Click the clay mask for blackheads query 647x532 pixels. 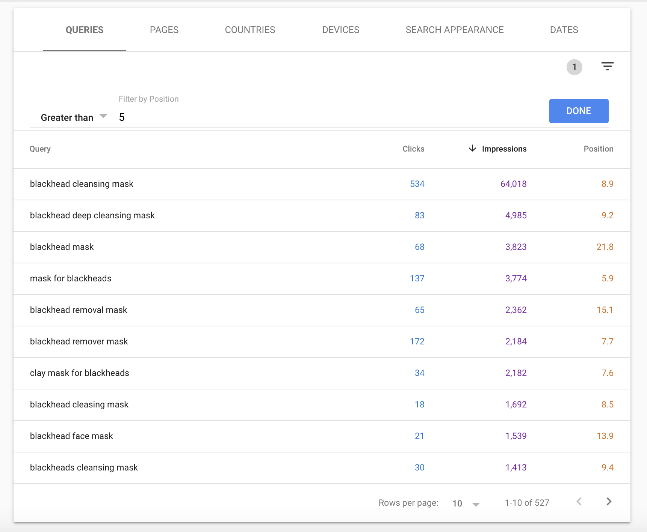point(79,373)
